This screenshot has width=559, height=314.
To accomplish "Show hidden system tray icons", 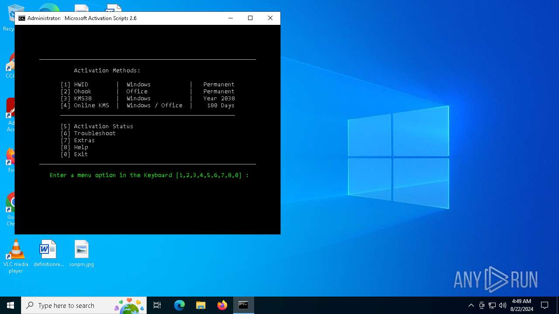I will [471, 305].
